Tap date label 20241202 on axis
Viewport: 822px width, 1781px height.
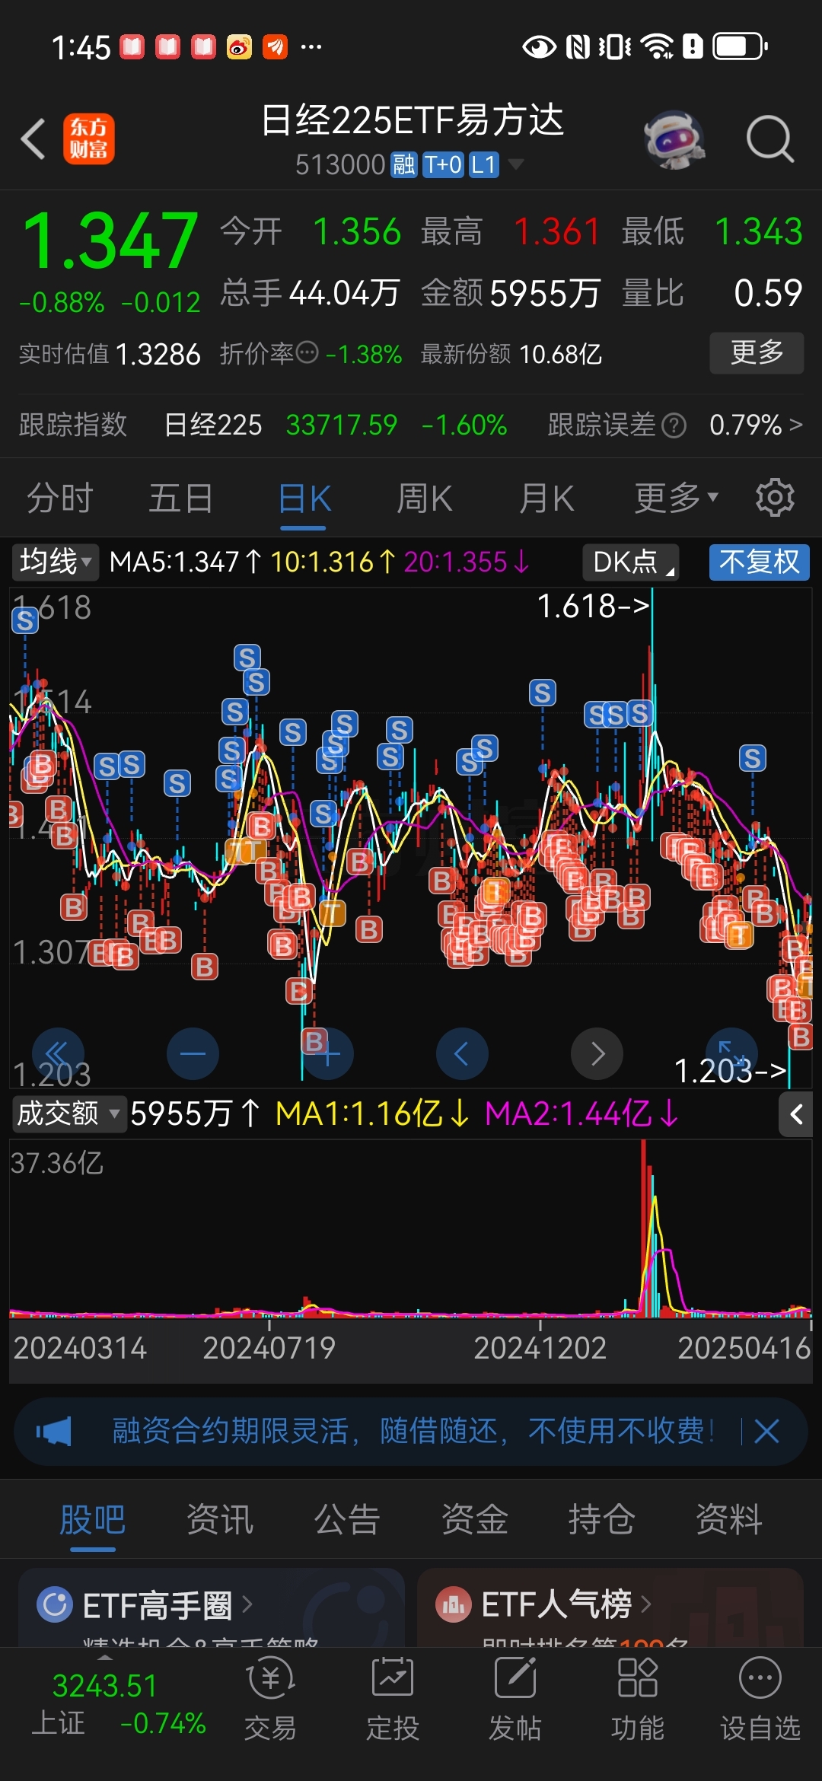coord(540,1348)
